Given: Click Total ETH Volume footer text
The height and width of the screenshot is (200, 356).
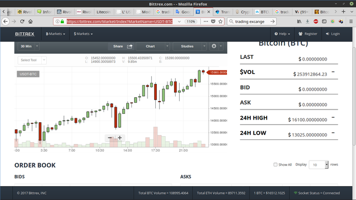Looking at the screenshot, I should tap(221, 193).
